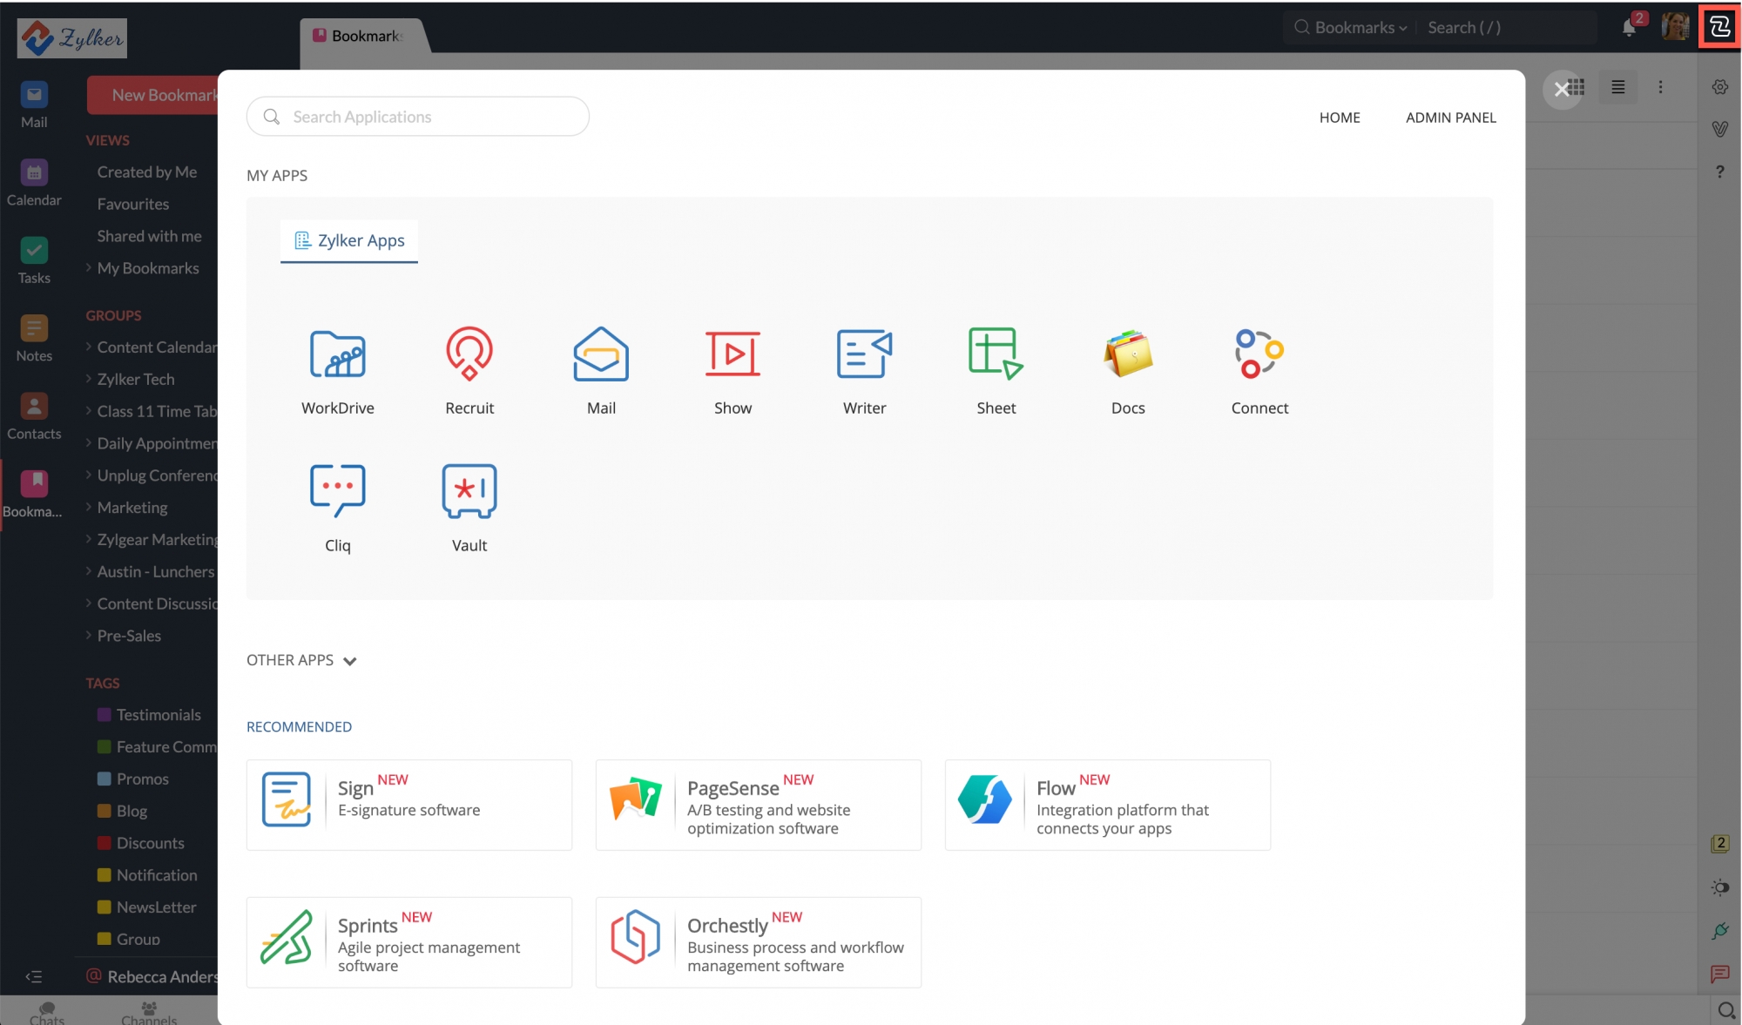Switch to HOME tab

point(1338,116)
